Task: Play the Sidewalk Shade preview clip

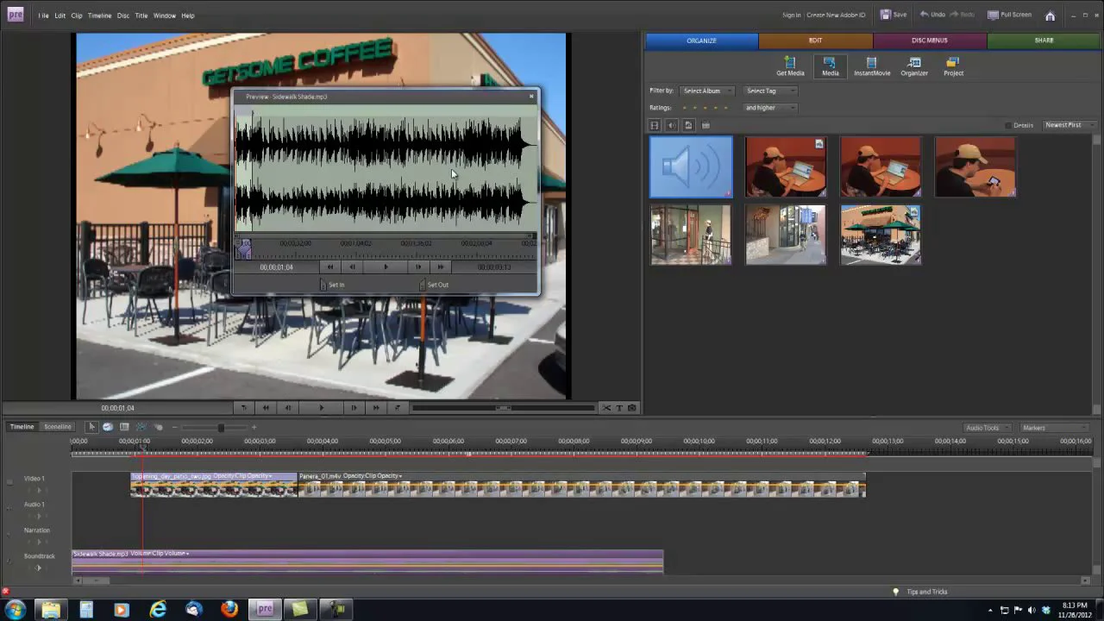Action: [386, 267]
